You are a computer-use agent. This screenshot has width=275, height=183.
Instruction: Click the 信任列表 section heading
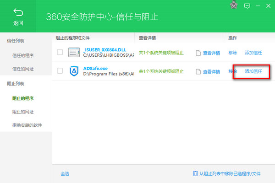(x=16, y=41)
